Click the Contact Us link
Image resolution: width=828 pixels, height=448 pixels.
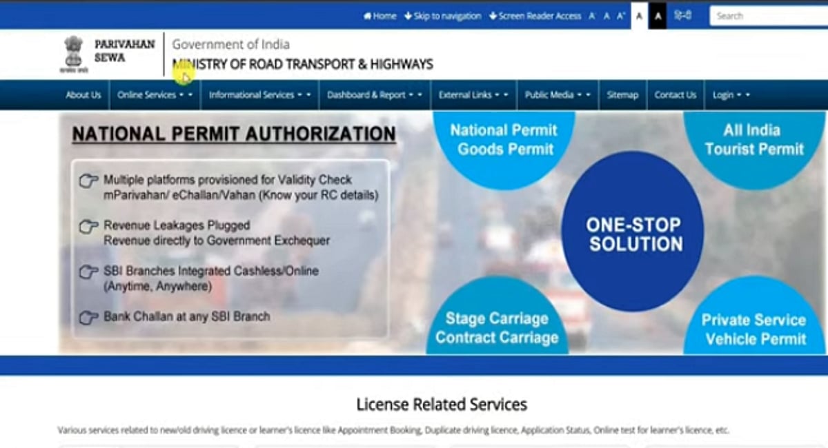point(675,95)
